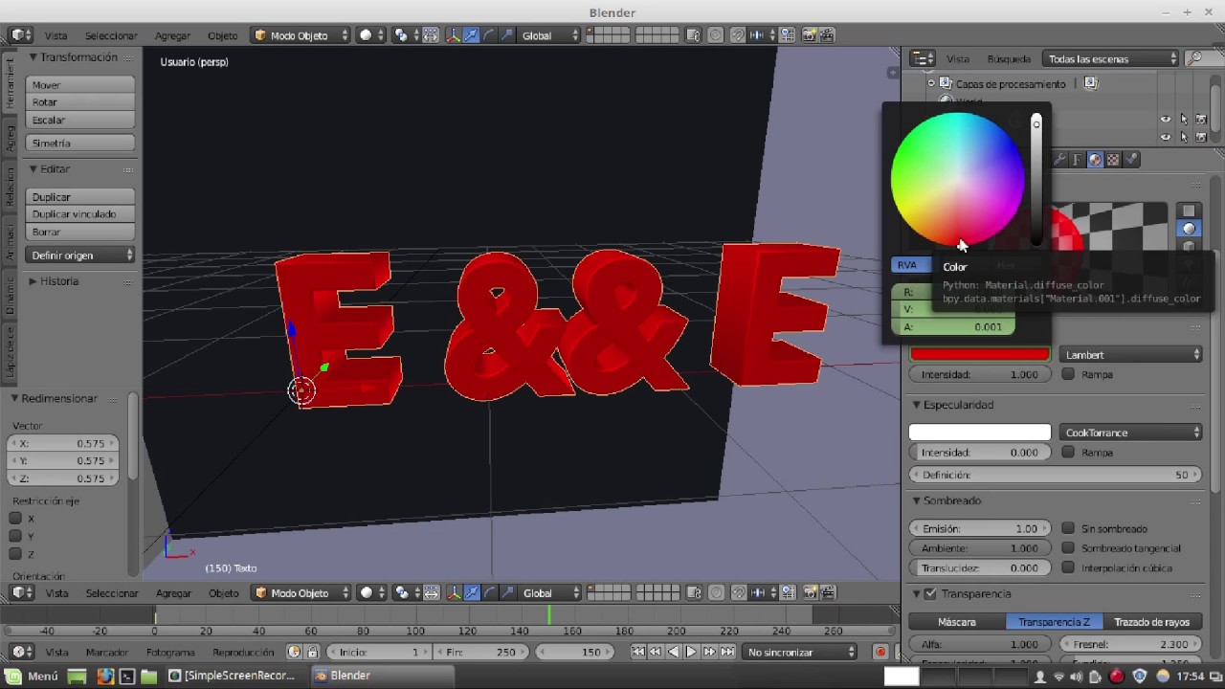Open the Global orientation dropdown in the top header
The width and height of the screenshot is (1225, 689).
pos(550,35)
